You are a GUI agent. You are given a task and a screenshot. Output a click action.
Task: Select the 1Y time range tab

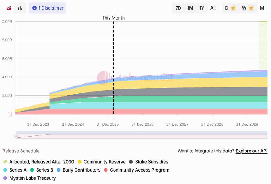202,8
